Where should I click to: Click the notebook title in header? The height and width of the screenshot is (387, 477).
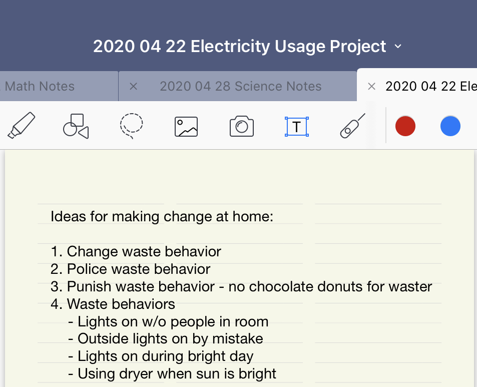coord(239,47)
